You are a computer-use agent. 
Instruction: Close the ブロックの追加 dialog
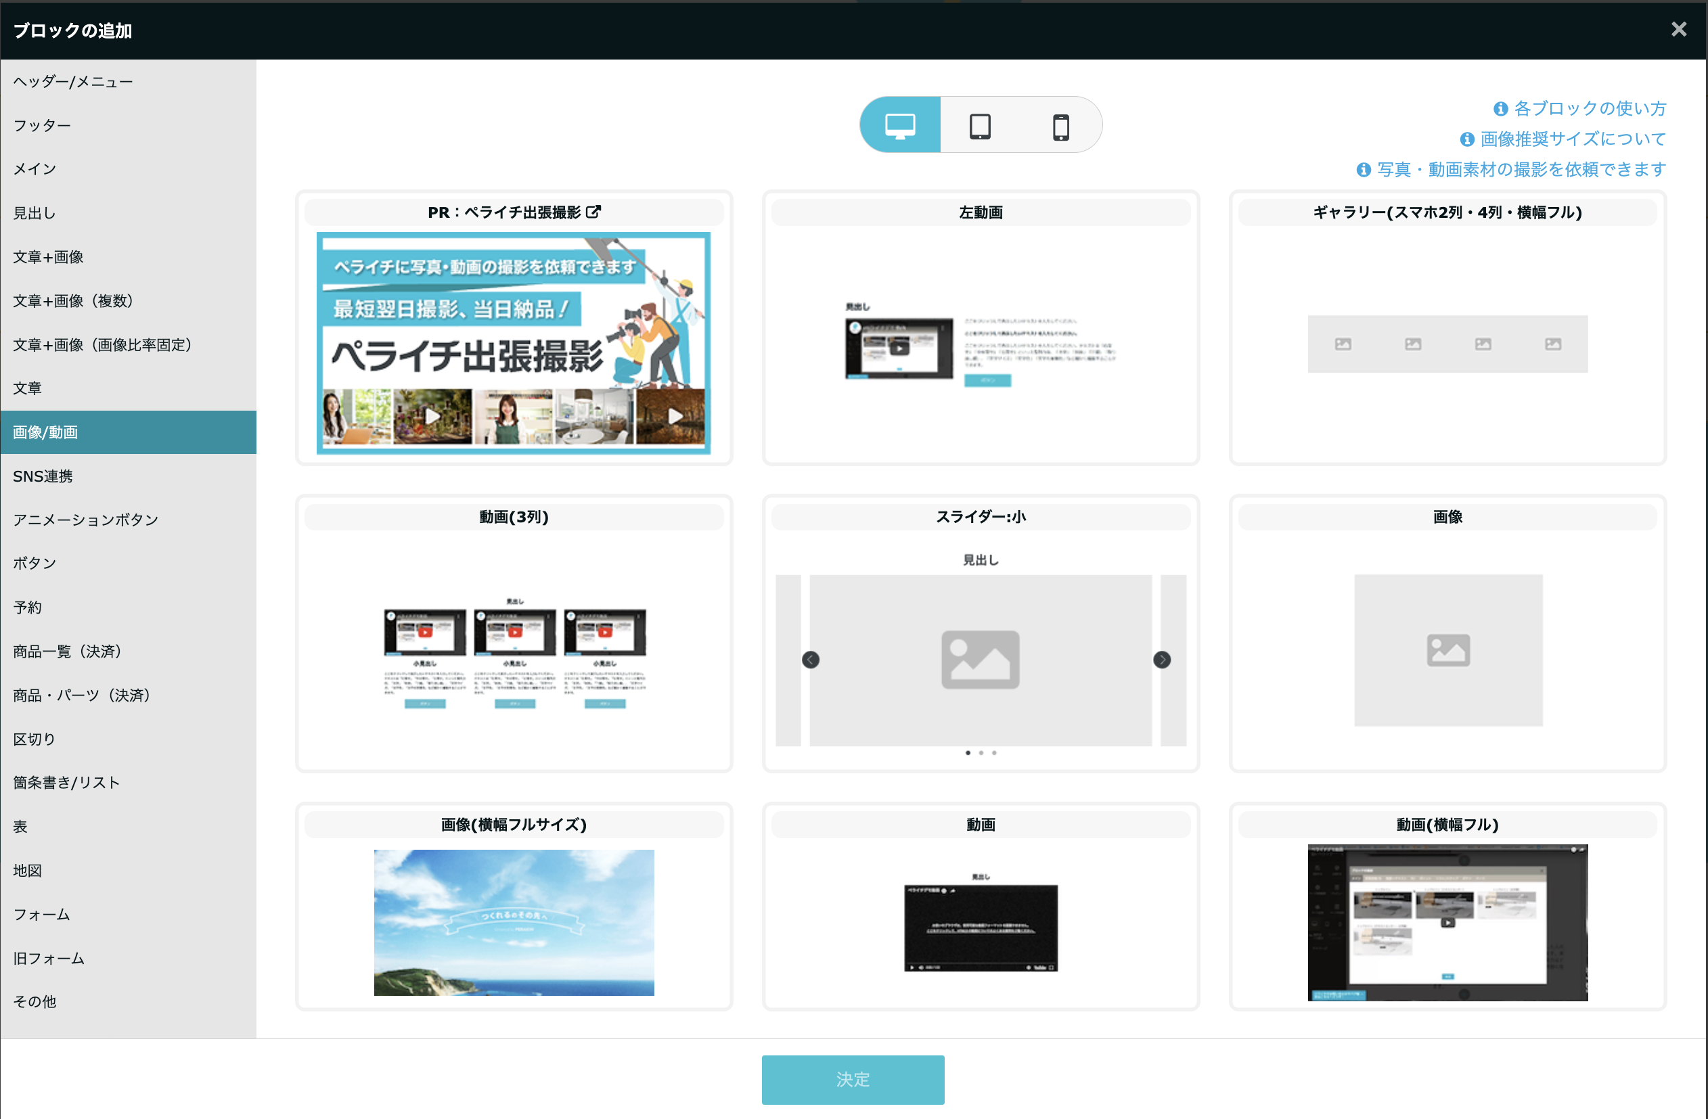coord(1679,29)
